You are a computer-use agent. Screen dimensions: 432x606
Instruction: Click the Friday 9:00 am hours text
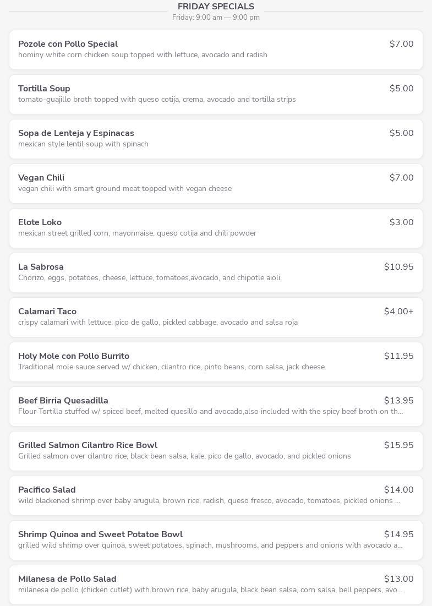pyautogui.click(x=216, y=18)
